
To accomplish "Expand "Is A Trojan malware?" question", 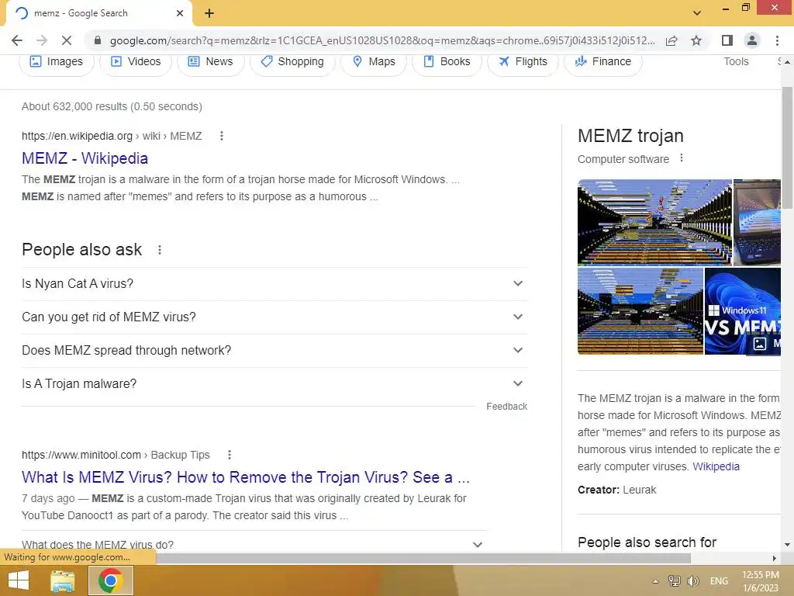I will point(274,384).
